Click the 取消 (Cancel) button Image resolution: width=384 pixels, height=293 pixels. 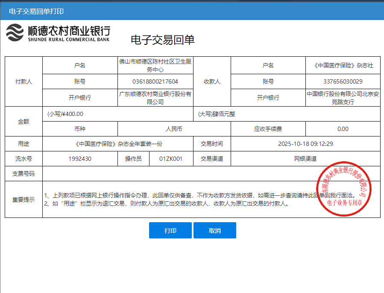214,230
